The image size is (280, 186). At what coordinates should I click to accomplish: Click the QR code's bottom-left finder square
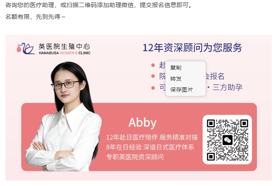(x=211, y=157)
